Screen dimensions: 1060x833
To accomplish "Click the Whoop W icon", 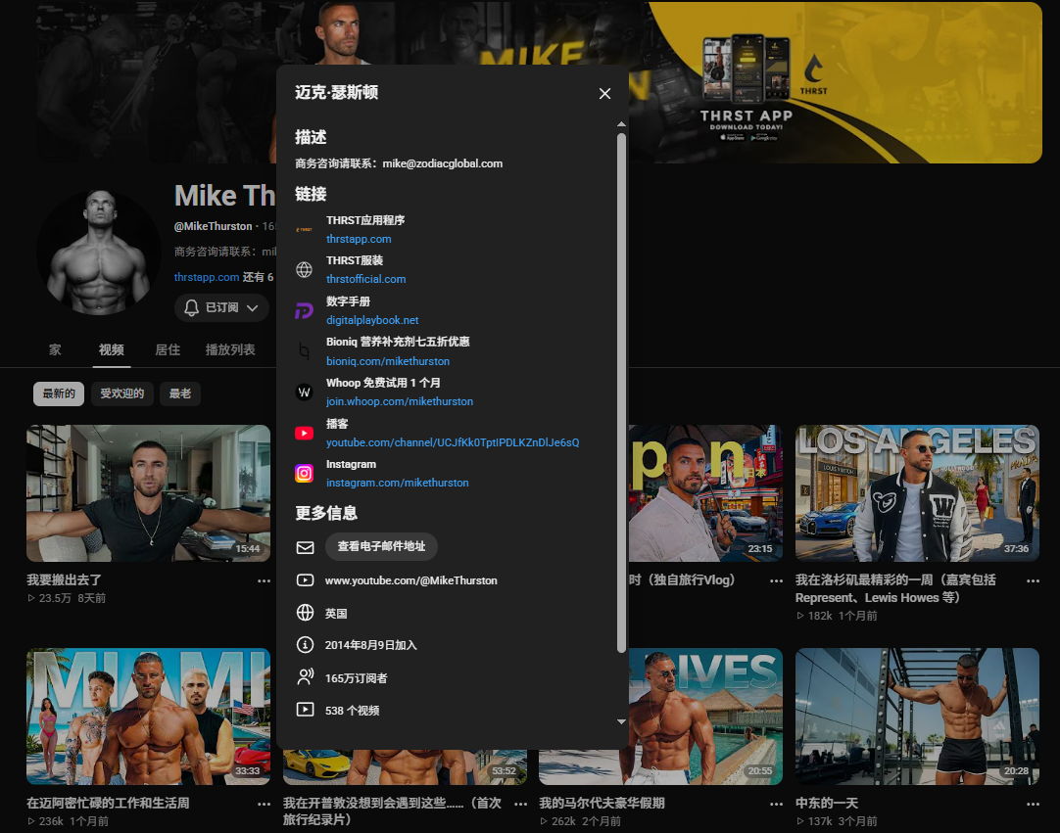I will click(305, 392).
